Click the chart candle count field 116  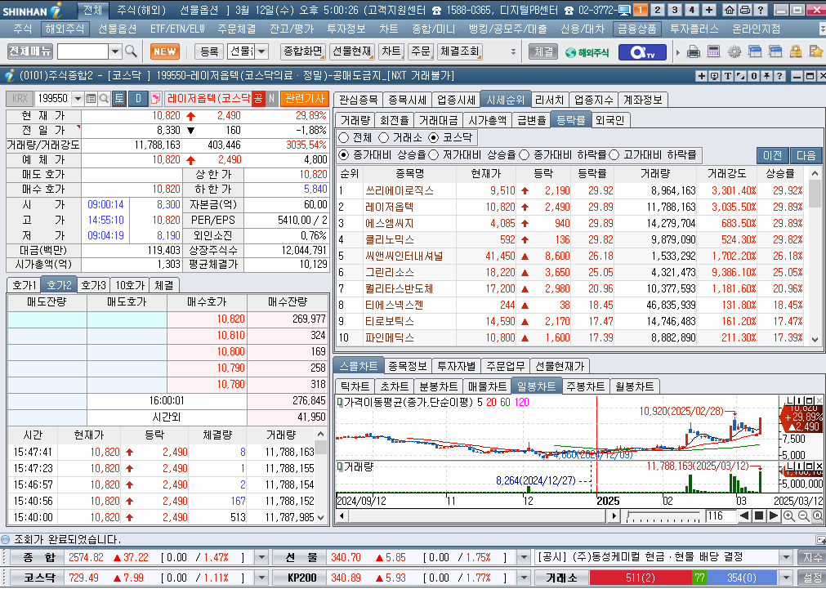click(720, 515)
